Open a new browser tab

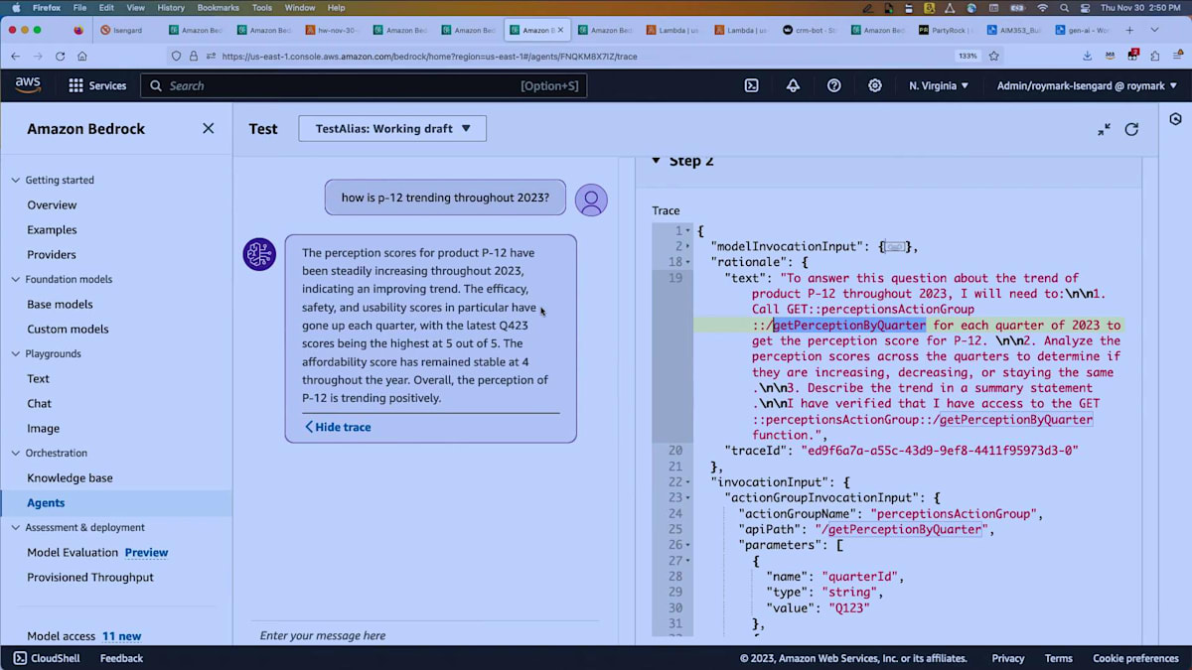coord(1129,30)
